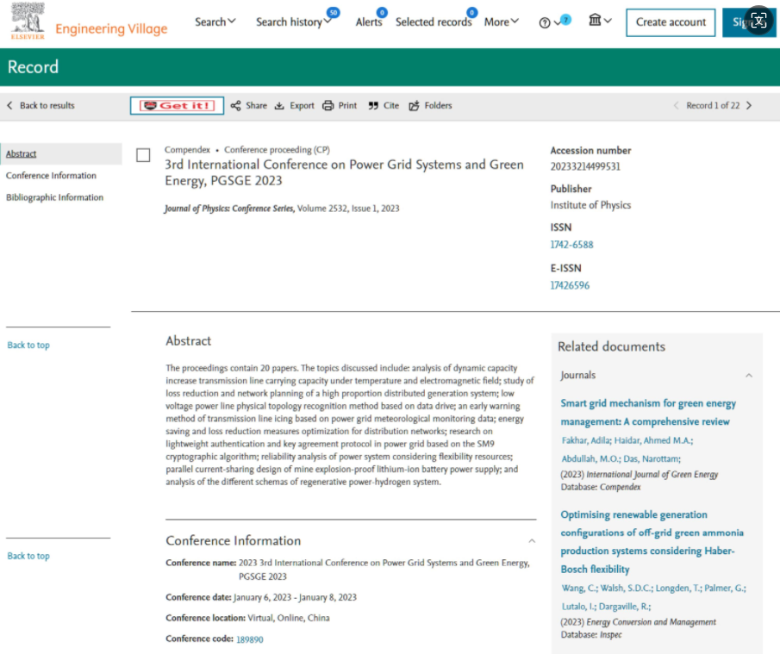Viewport: 780px width, 654px height.
Task: Go to the previous record arrow
Action: click(x=676, y=105)
